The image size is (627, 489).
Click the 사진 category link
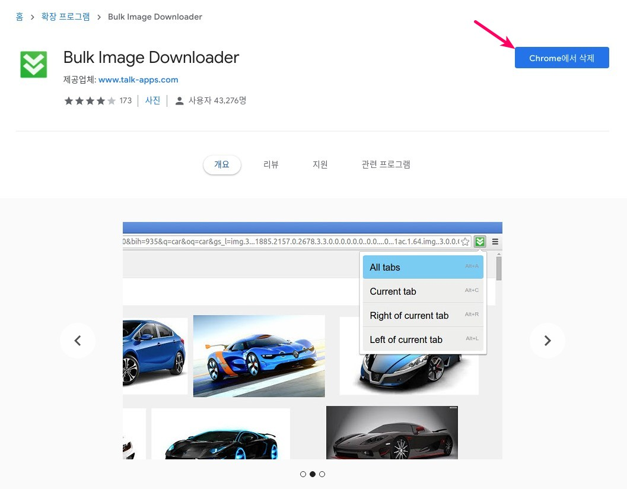152,100
